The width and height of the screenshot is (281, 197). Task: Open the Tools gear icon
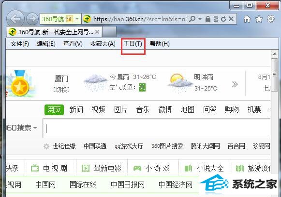[x=271, y=19]
